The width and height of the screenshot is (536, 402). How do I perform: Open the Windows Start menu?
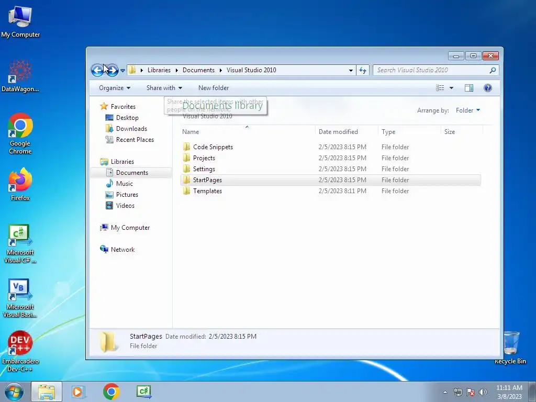(x=14, y=392)
